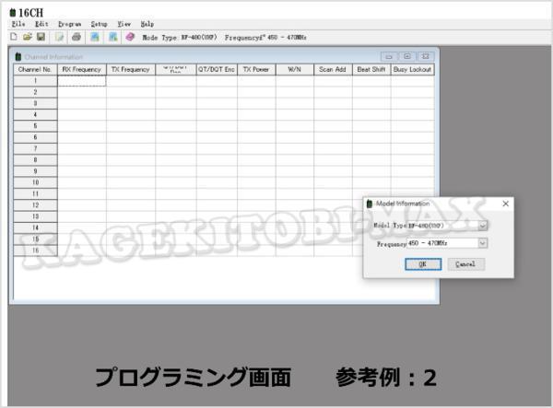Close the Model Information dialog
The width and height of the screenshot is (553, 408).
click(505, 204)
